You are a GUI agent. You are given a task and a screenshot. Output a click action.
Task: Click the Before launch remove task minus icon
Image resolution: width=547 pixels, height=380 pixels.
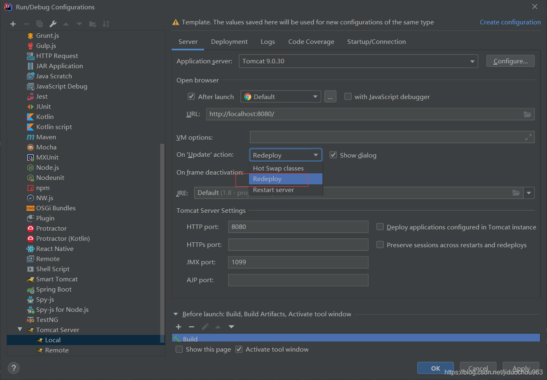pos(192,327)
